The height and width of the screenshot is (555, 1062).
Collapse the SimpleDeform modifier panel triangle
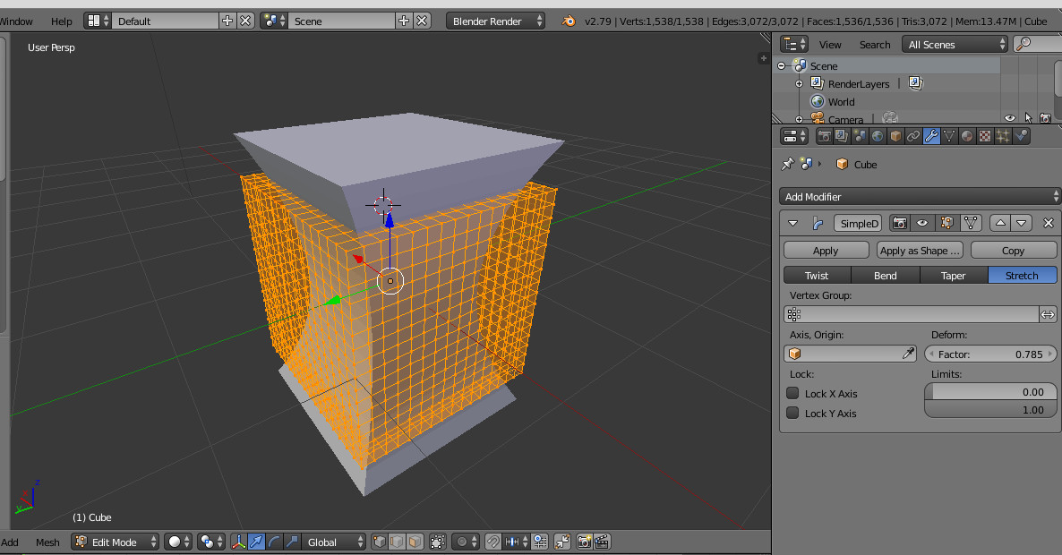point(792,223)
